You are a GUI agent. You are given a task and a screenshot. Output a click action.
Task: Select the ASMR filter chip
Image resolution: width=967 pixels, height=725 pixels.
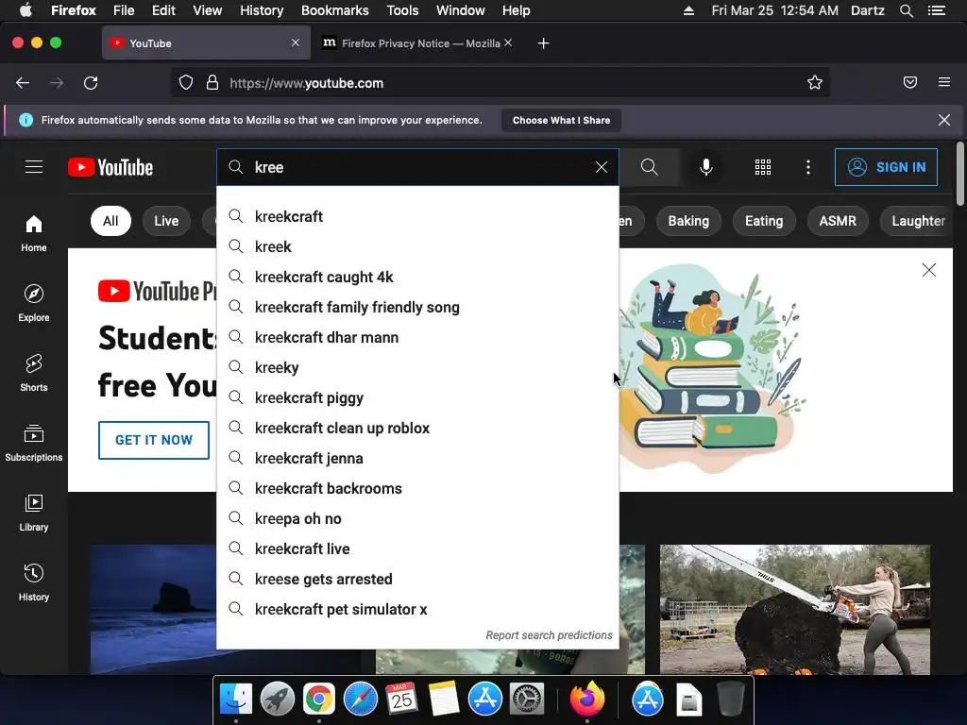coord(838,221)
